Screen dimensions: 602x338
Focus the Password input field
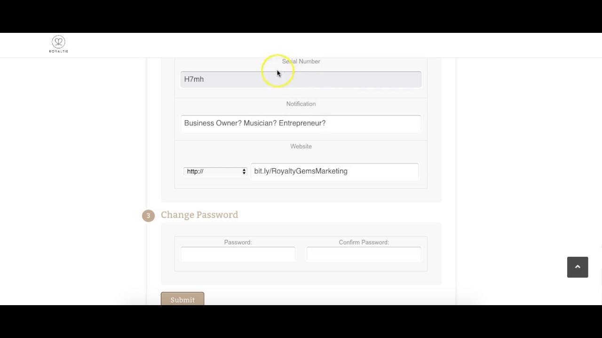238,254
